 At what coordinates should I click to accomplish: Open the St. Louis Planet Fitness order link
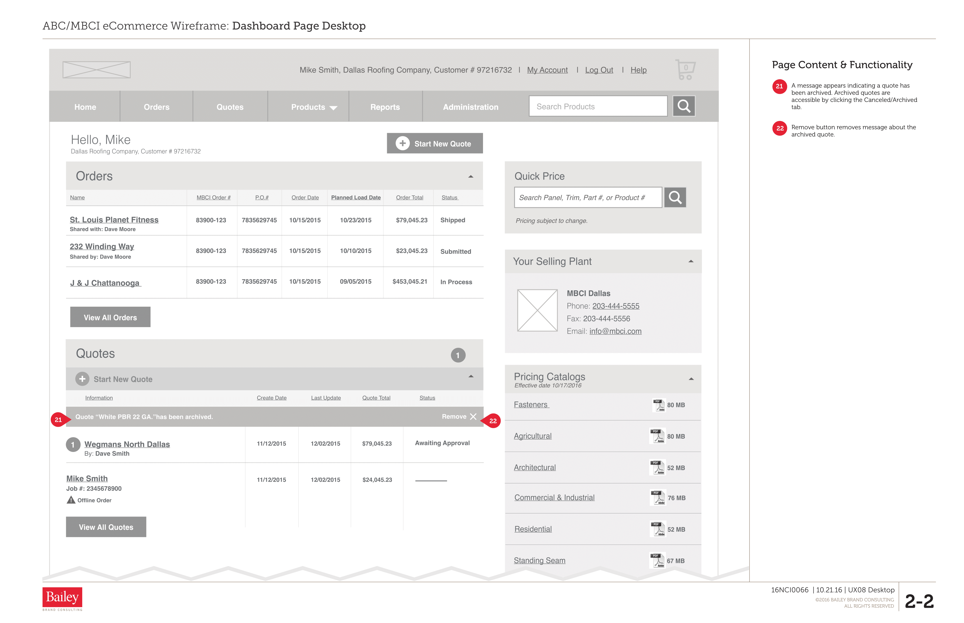[x=114, y=220]
